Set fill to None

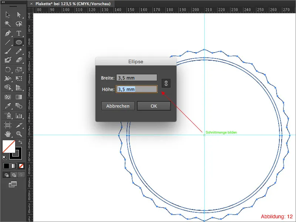point(21,166)
